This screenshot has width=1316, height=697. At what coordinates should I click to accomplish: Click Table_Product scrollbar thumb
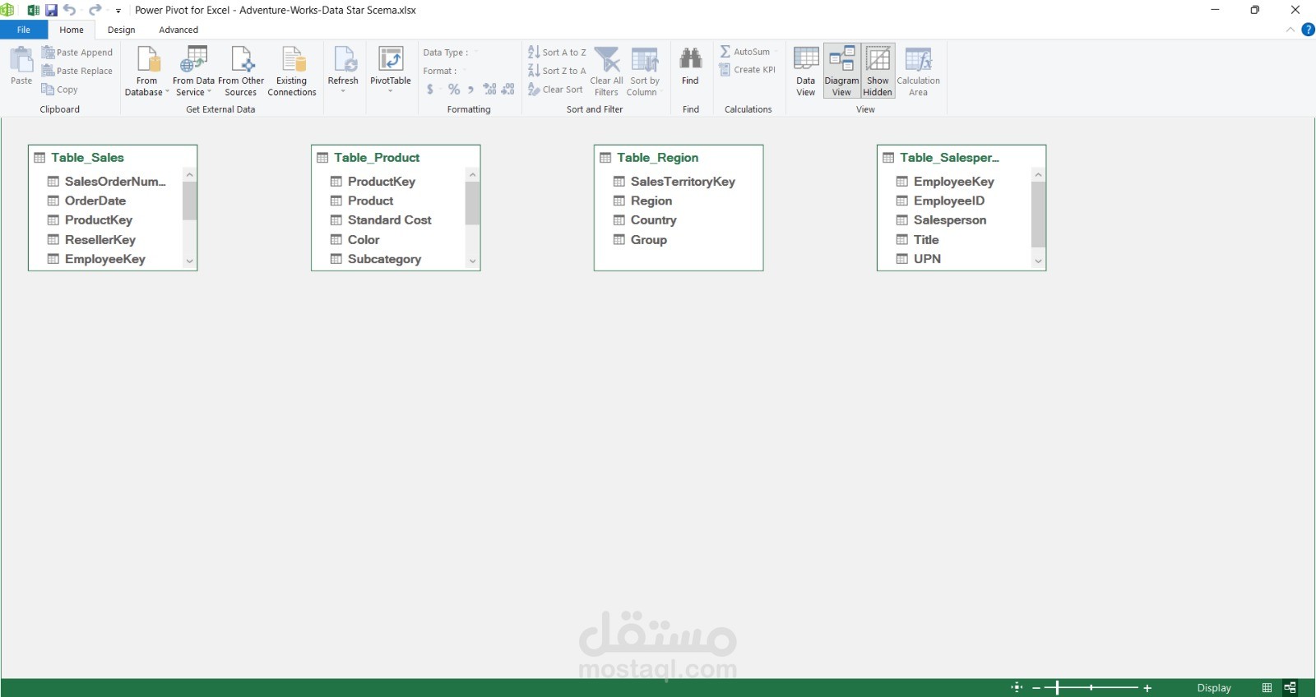point(472,203)
